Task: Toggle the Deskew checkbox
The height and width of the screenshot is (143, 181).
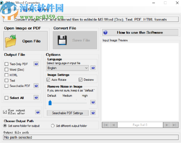Action: click(81, 80)
